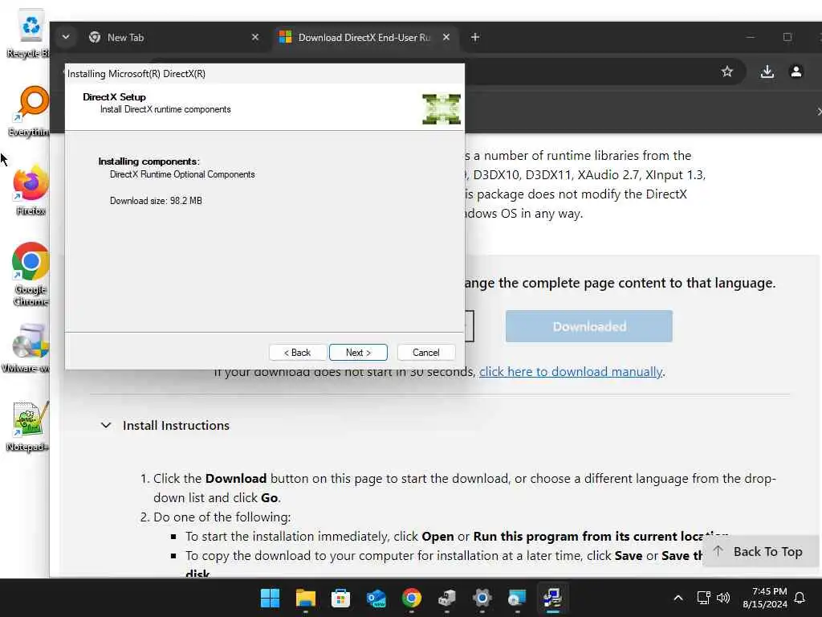Open Settings gear in the taskbar
Screen dimensions: 822x617
click(x=482, y=598)
